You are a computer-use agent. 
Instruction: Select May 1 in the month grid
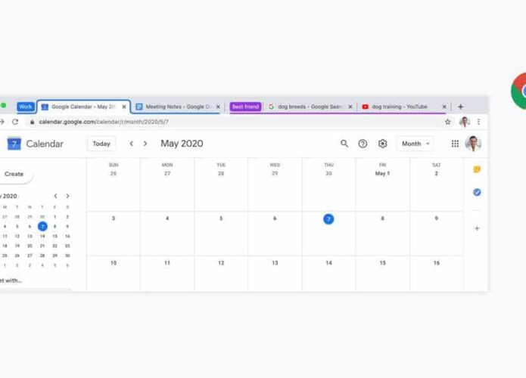point(382,174)
